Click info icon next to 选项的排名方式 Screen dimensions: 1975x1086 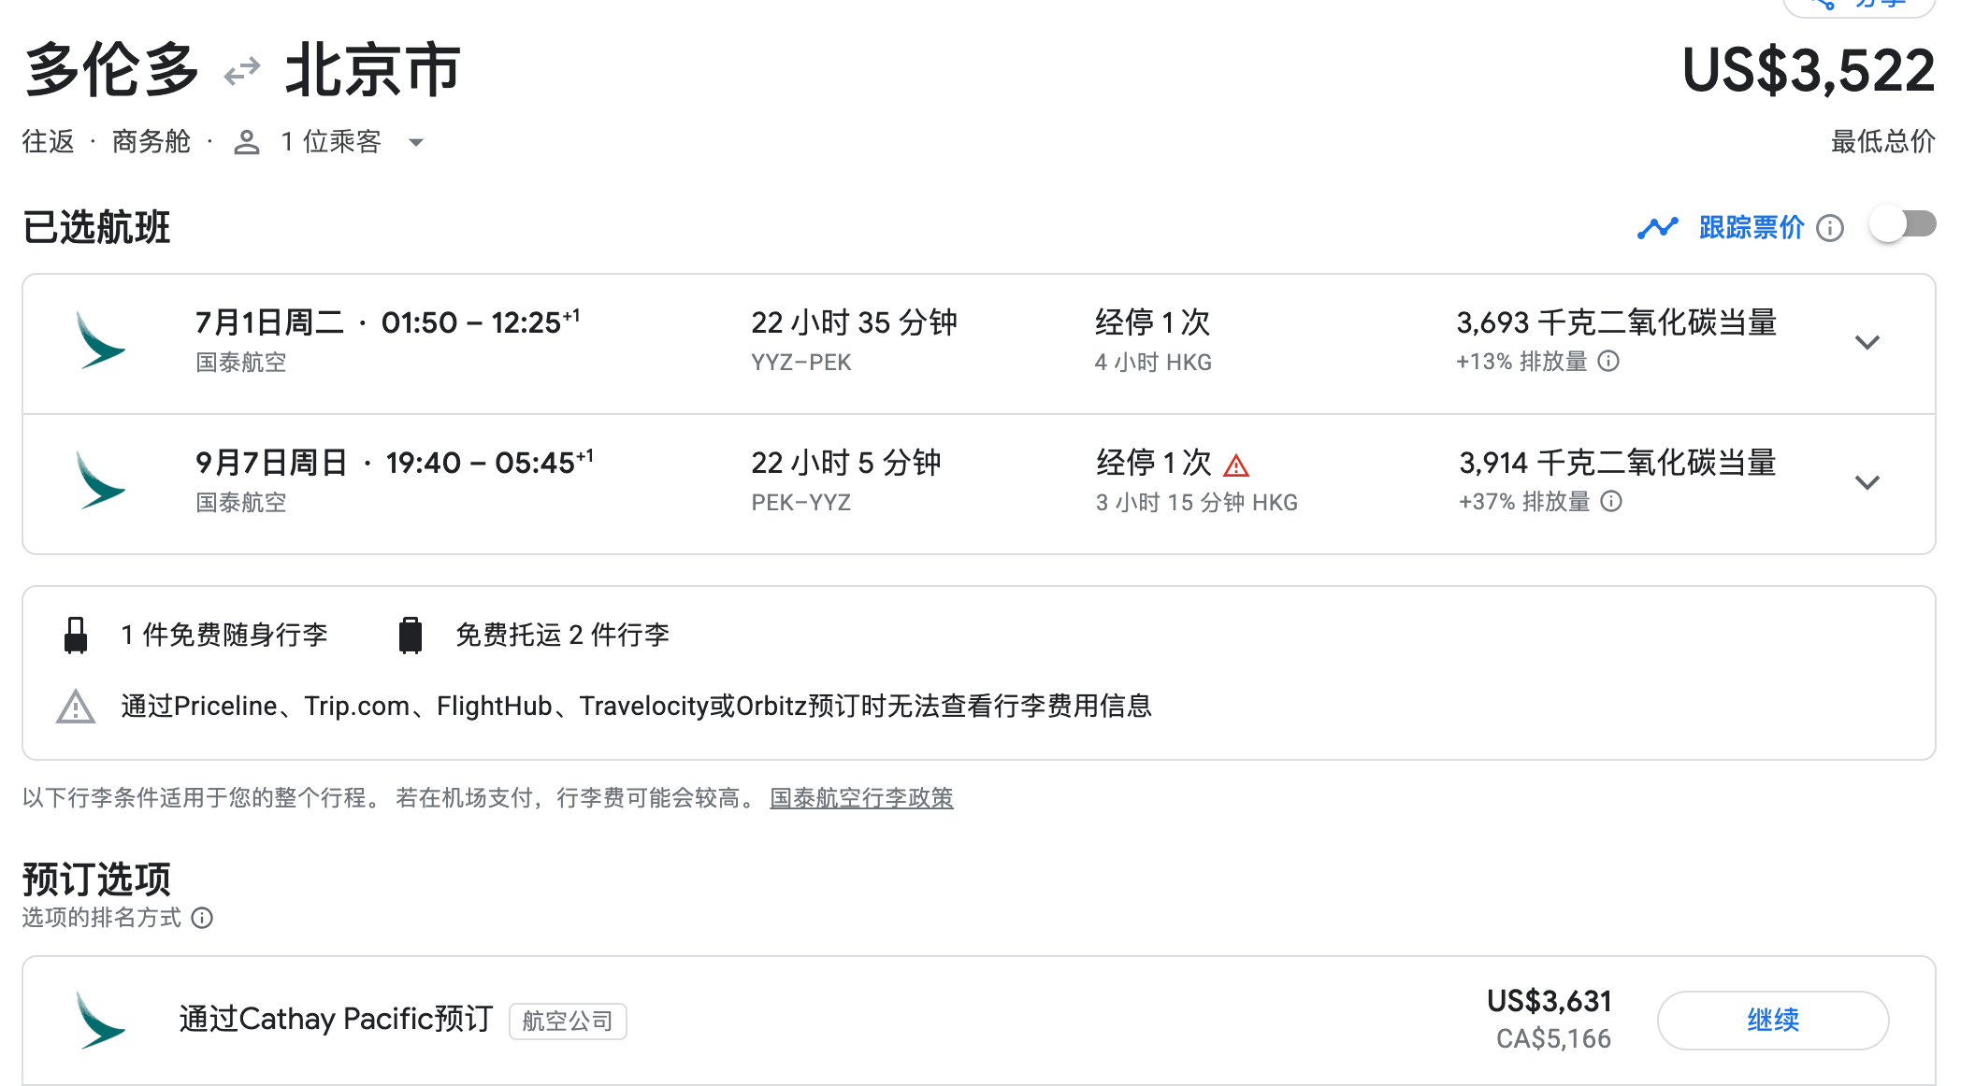(x=202, y=918)
